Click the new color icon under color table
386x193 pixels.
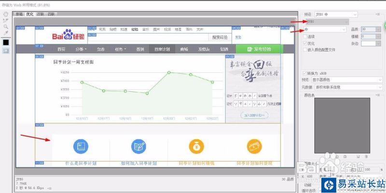(358, 156)
